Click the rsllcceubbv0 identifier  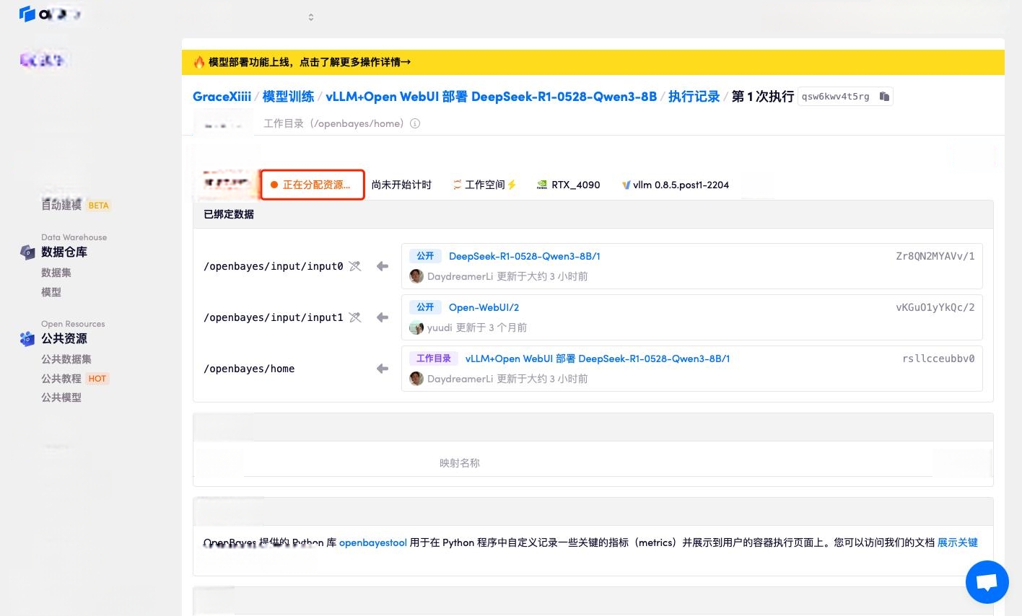[x=938, y=358]
